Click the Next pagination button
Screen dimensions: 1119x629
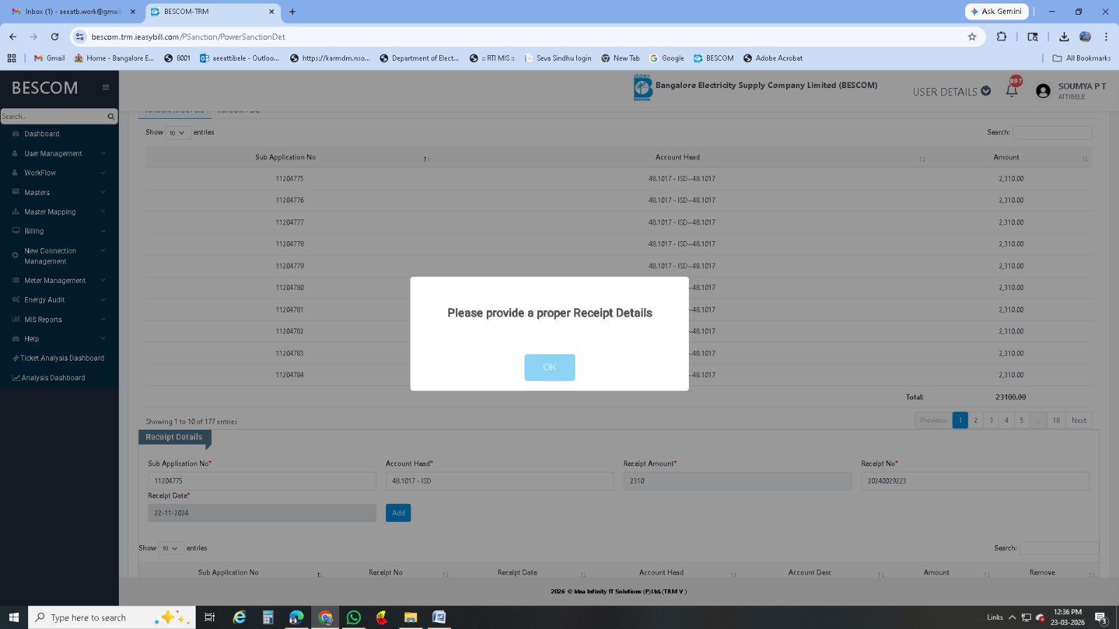pyautogui.click(x=1079, y=420)
